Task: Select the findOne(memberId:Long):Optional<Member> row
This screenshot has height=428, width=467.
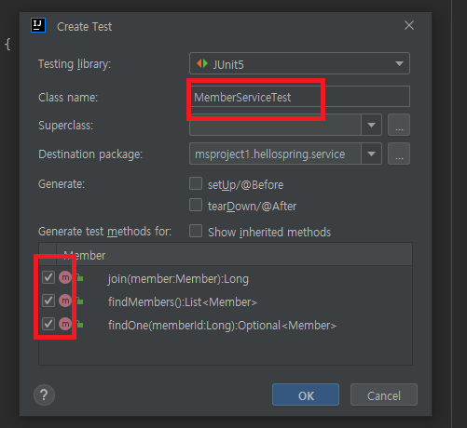Action: tap(226, 325)
